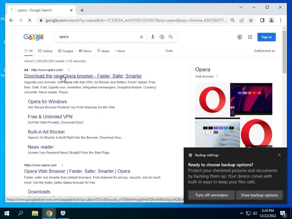Switch to the Images tab

pyautogui.click(x=66, y=51)
